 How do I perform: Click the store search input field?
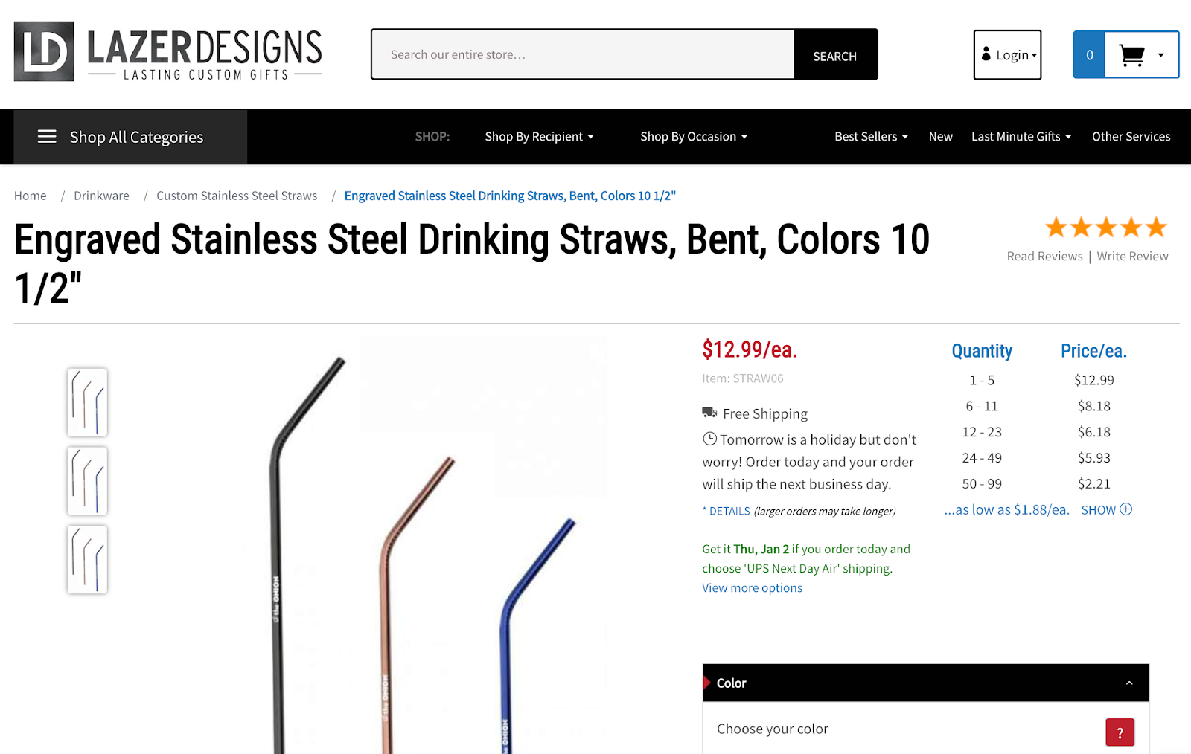581,54
